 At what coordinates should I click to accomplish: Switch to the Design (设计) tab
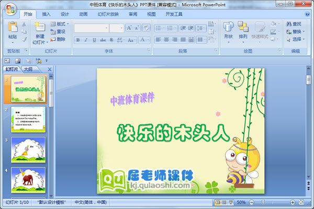point(65,14)
